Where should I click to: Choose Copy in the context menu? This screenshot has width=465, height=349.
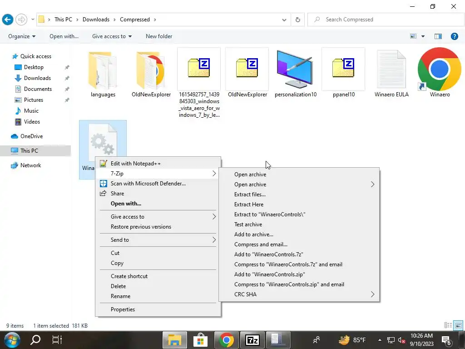[x=158, y=263]
